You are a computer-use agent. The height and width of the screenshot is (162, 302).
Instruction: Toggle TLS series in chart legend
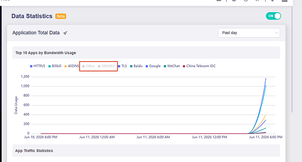point(123,66)
